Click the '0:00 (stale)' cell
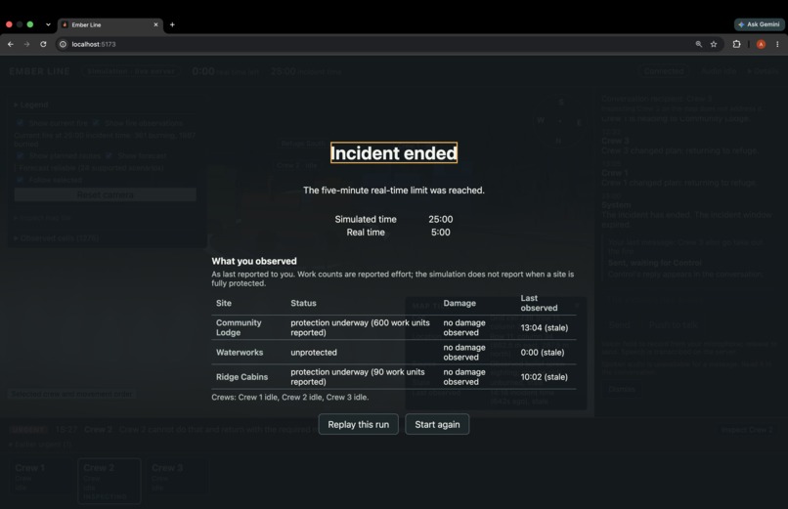788x509 pixels. coord(543,353)
